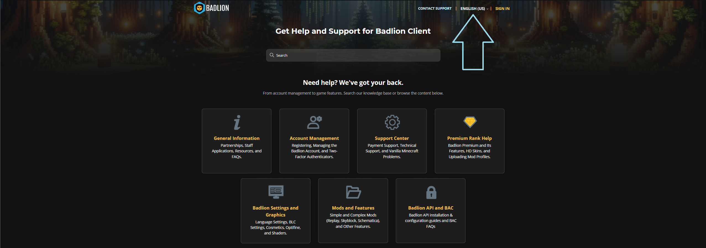
Task: Click 'Registering, Managing the Badlion Account' description
Action: coord(314,151)
